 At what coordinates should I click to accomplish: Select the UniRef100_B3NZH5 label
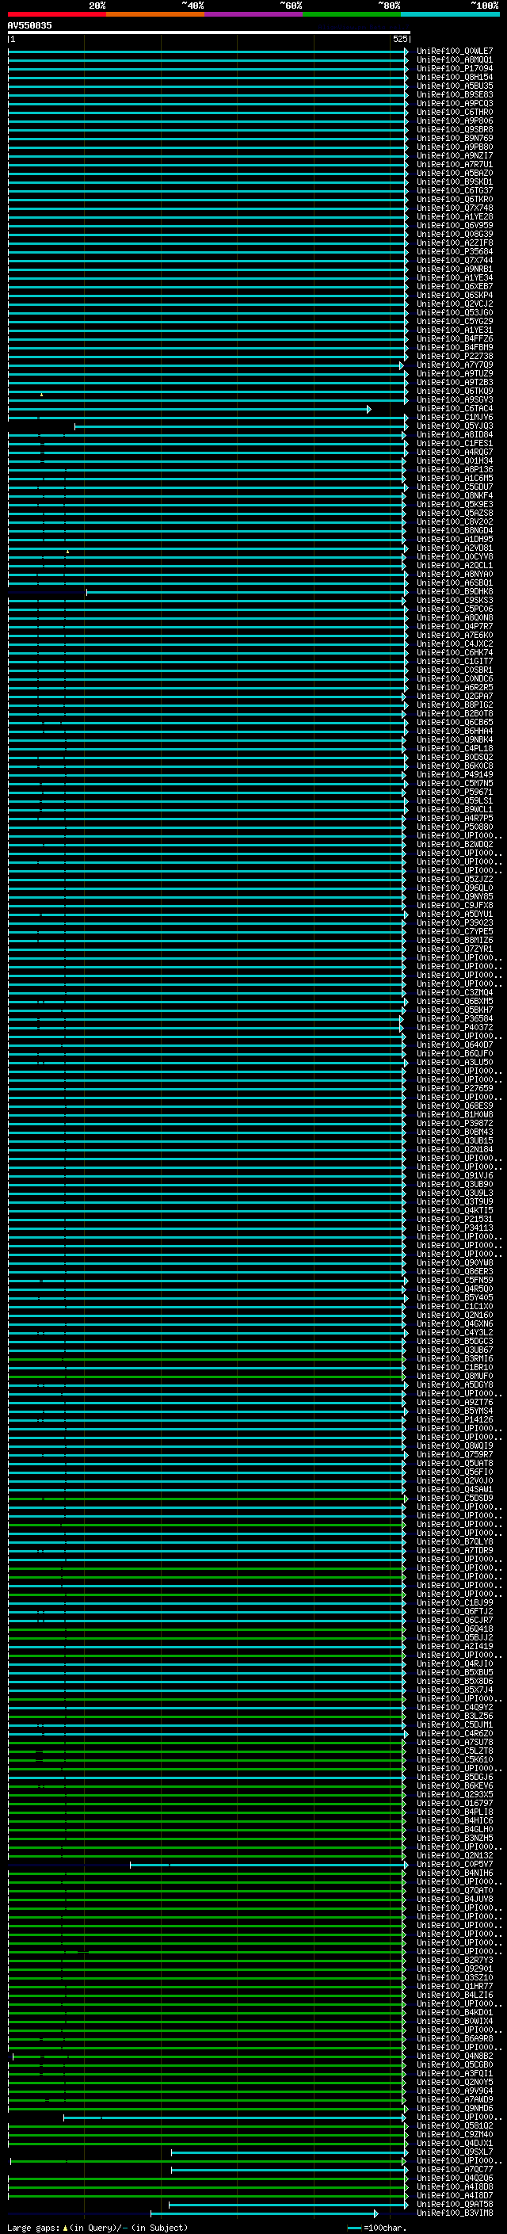tap(454, 1838)
